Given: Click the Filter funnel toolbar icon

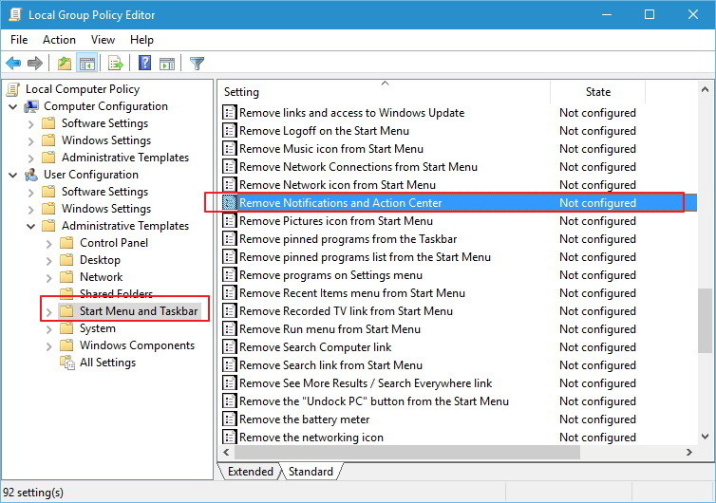Looking at the screenshot, I should [x=197, y=63].
